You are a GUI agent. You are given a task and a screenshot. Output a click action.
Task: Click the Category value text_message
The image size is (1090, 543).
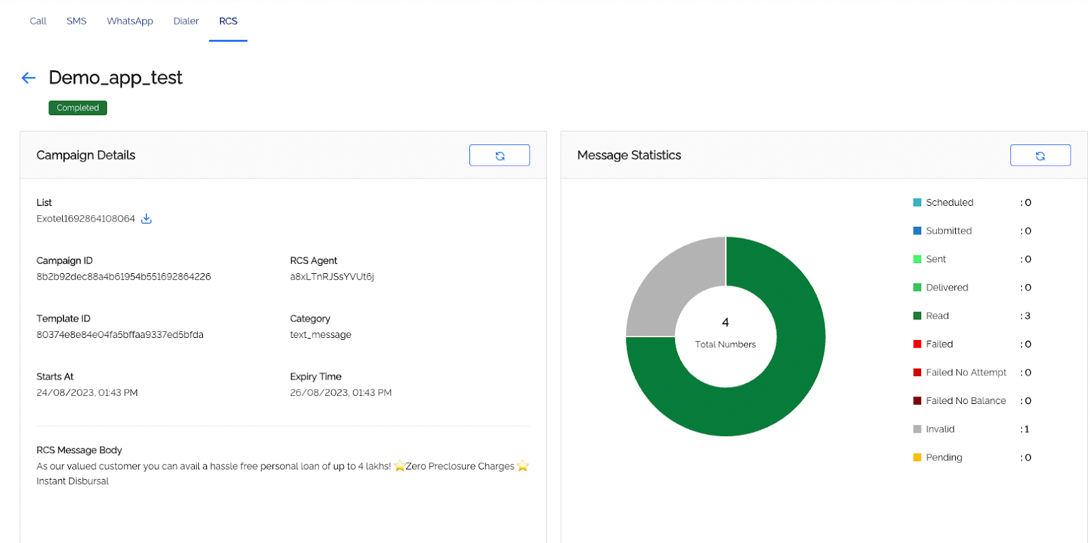pyautogui.click(x=321, y=335)
